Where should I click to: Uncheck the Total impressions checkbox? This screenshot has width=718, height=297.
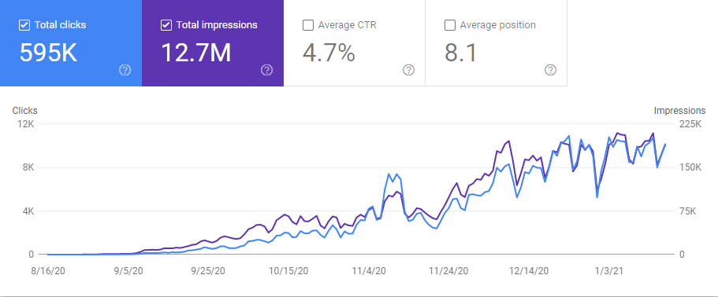[x=166, y=25]
